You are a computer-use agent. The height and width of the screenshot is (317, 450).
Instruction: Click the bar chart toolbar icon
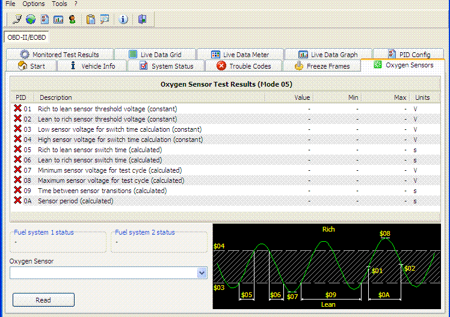click(58, 19)
